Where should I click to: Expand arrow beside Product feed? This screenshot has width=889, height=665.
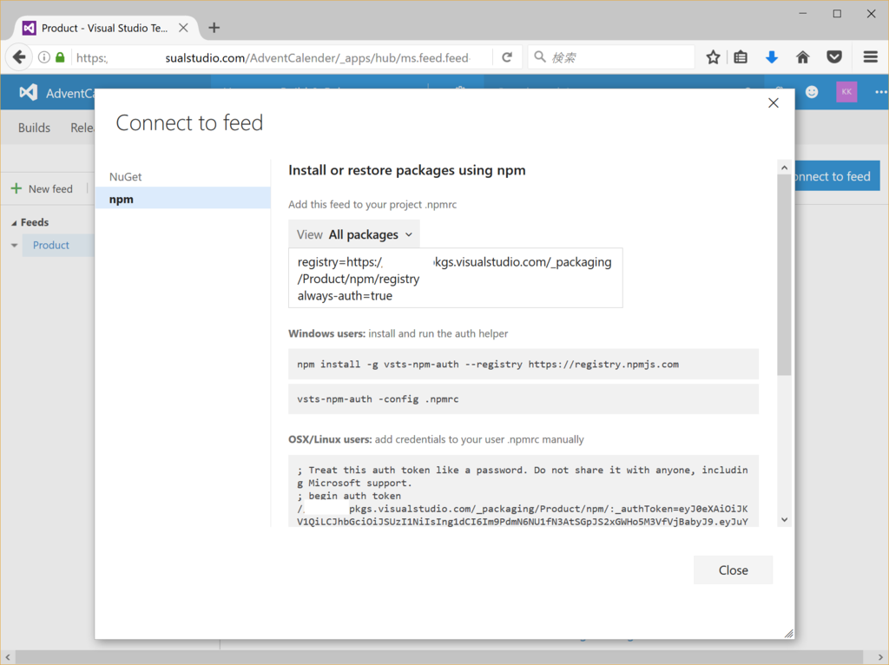(x=14, y=246)
